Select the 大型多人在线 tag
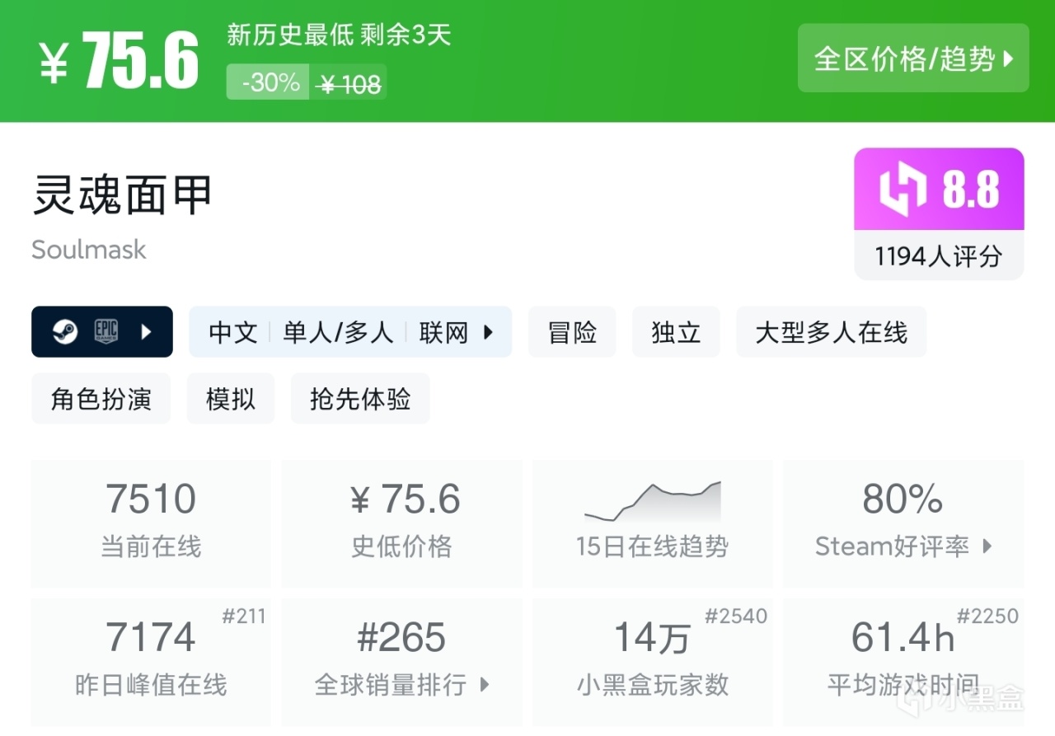Image resolution: width=1055 pixels, height=736 pixels. (x=831, y=332)
